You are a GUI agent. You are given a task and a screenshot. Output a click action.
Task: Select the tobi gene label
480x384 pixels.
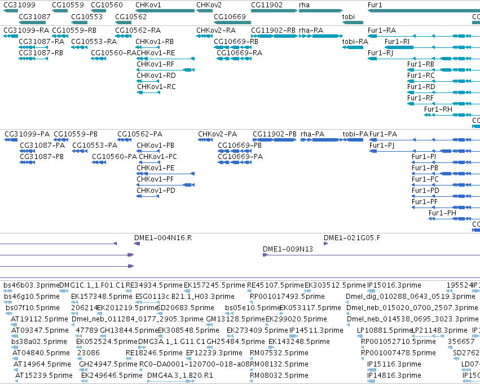(349, 16)
